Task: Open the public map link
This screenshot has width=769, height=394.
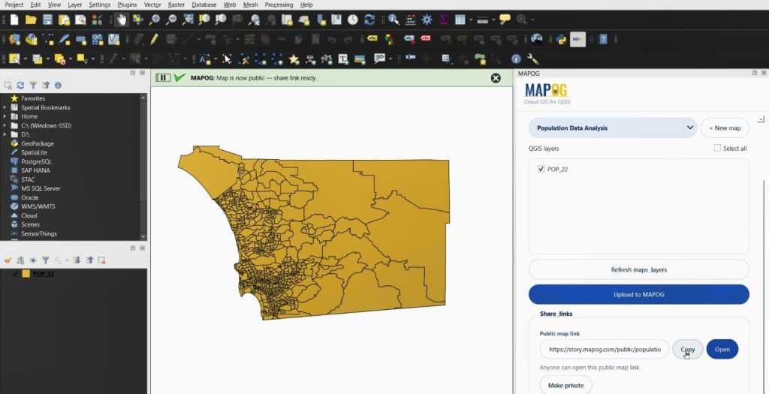Action: coord(722,350)
